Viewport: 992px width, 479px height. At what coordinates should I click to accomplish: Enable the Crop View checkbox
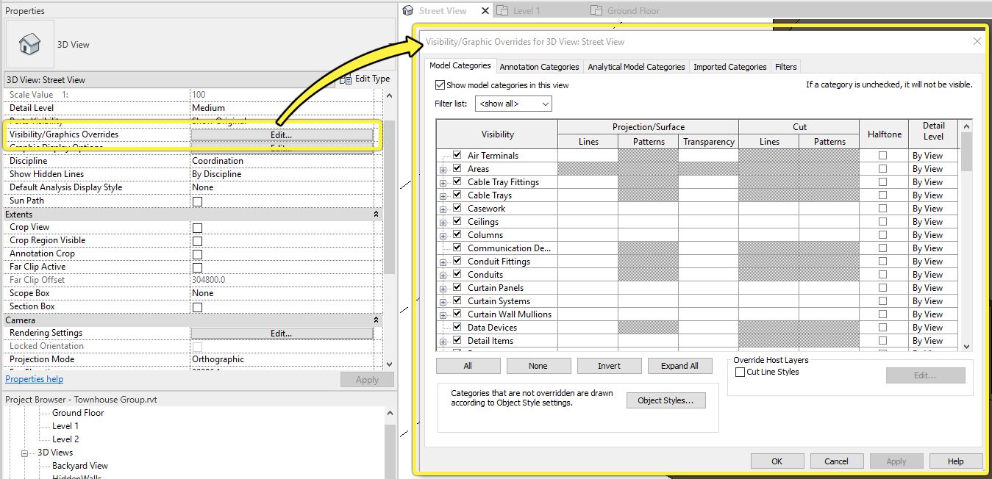(197, 226)
